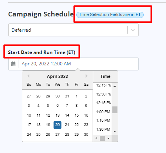Click horizontal scroll left arrow
This screenshot has height=153, width=166.
(x=96, y=138)
